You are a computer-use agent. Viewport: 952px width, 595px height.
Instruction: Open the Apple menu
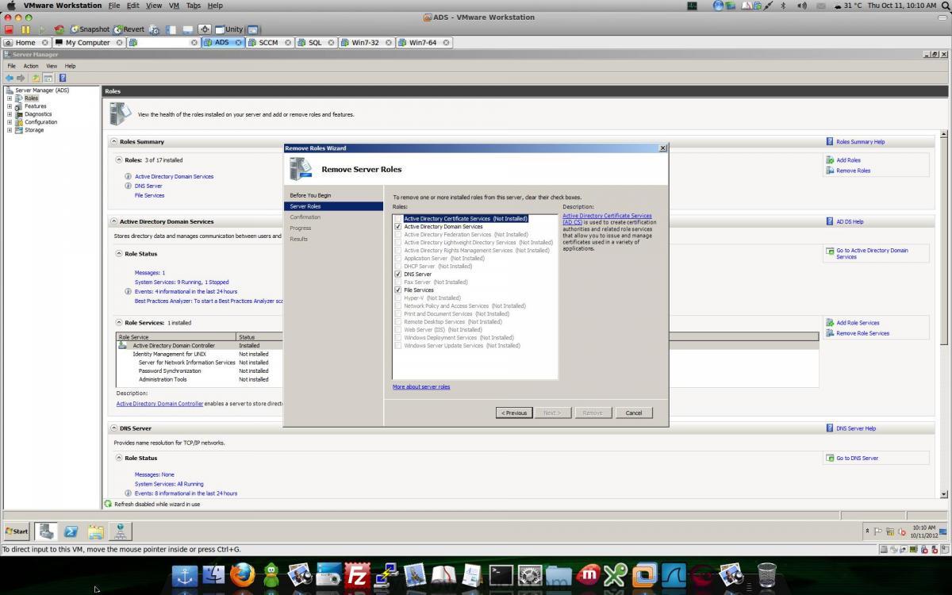[10, 6]
